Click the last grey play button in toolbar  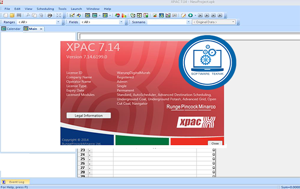[220, 15]
